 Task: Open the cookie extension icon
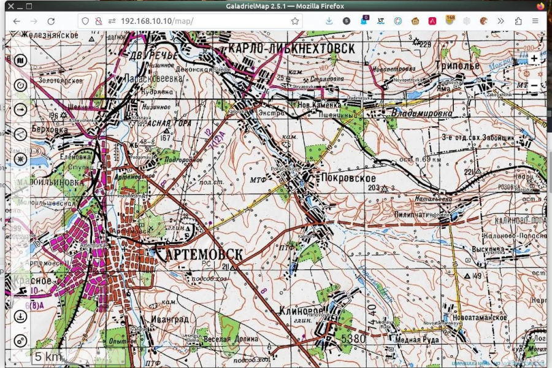click(x=484, y=21)
